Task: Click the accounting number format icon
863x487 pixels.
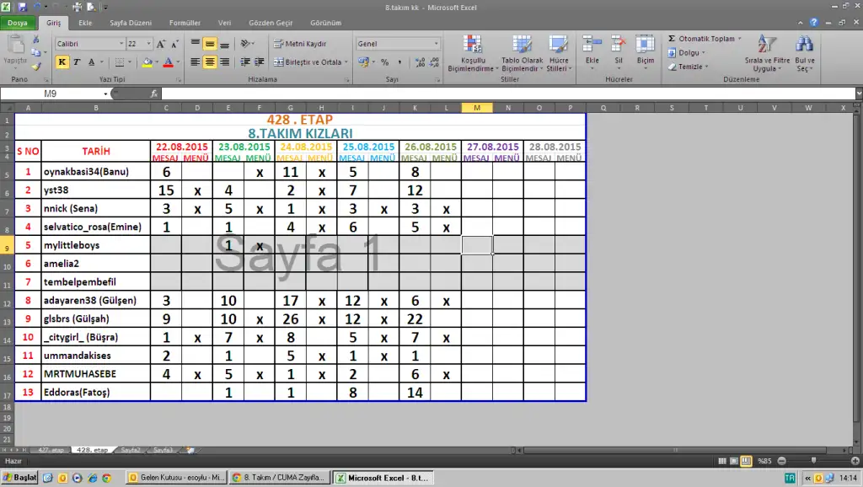Action: [x=363, y=62]
